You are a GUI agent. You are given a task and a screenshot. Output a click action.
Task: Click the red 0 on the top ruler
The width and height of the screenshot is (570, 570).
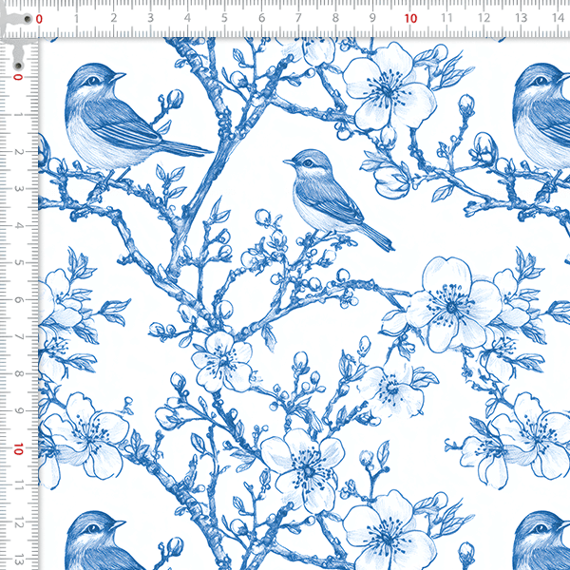pos(39,17)
